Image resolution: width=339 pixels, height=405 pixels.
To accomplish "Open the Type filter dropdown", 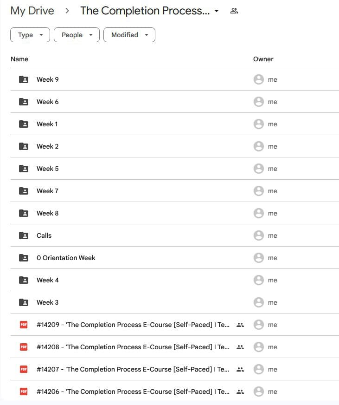I will coord(30,35).
